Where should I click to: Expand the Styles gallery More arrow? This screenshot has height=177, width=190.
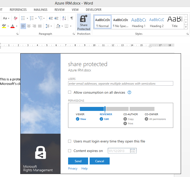click(x=186, y=27)
